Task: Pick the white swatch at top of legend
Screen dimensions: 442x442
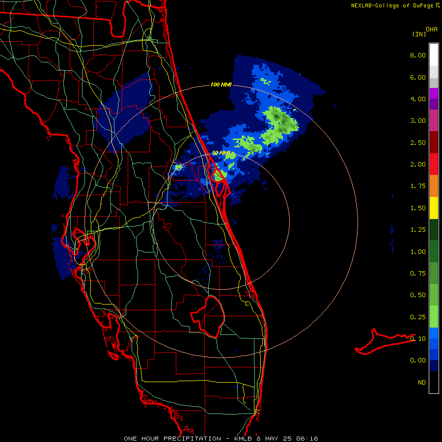Action: (x=434, y=55)
